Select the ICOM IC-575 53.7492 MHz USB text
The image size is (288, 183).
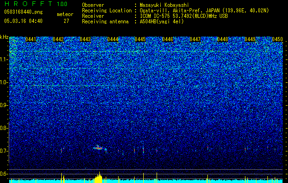[184, 16]
